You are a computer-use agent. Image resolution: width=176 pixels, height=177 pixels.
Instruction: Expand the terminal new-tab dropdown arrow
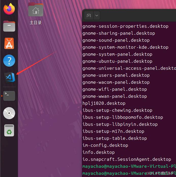pyautogui.click(x=97, y=16)
